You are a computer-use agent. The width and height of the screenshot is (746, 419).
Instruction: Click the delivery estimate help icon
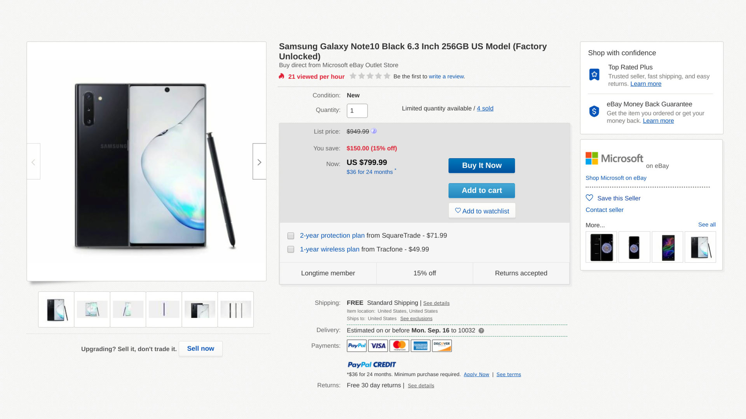(481, 331)
